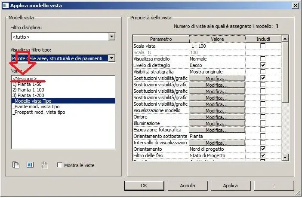The image size is (302, 198).
Task: Click the Duplicate view template icon
Action: coord(16,165)
